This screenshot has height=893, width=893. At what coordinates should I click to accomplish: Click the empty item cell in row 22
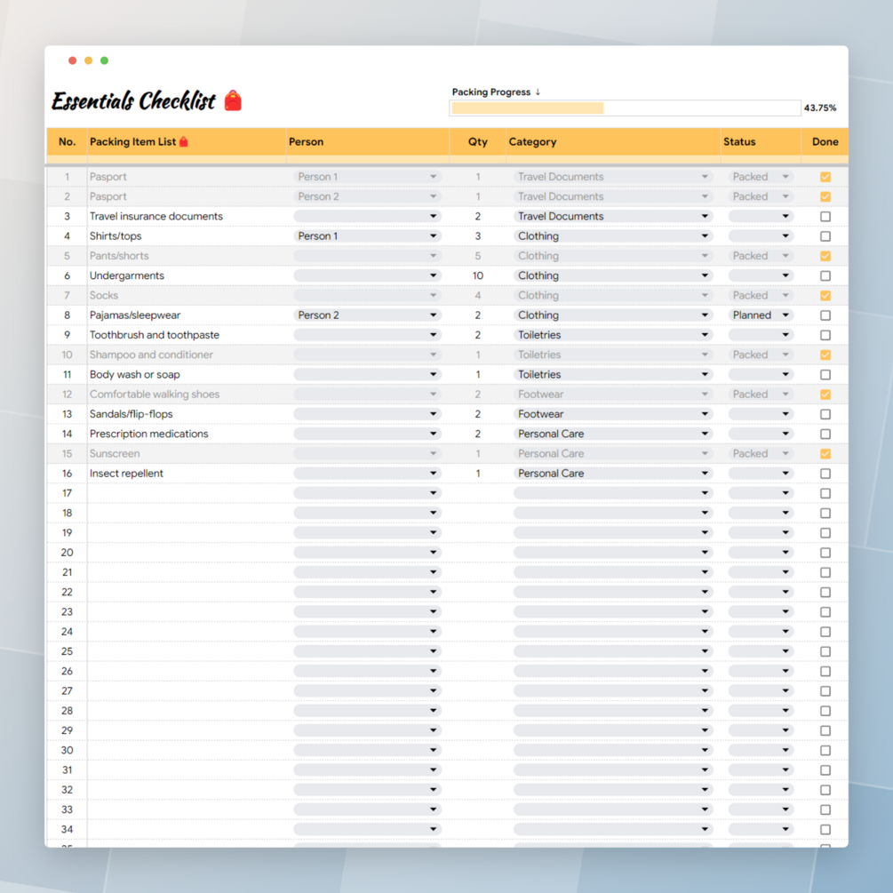point(187,593)
